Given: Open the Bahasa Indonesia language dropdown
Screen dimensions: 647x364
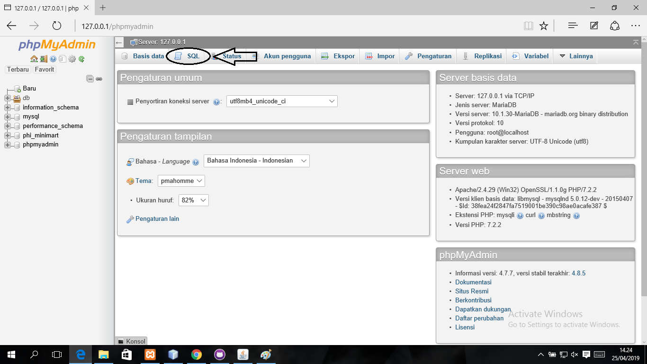Looking at the screenshot, I should click(256, 161).
